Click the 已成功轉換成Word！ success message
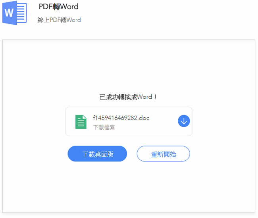The height and width of the screenshot is (218, 258). [x=128, y=97]
